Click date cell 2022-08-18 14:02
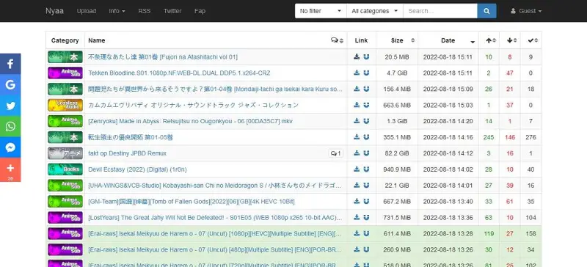 click(x=448, y=169)
